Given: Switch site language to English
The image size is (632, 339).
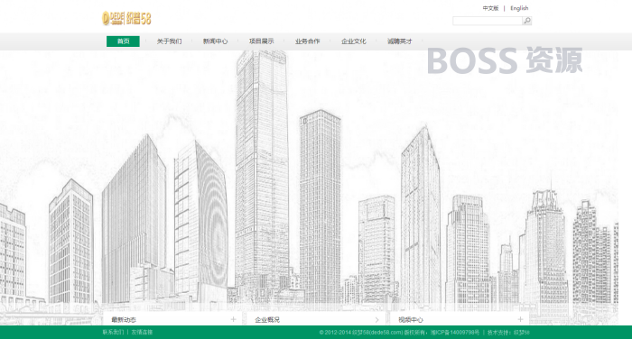Looking at the screenshot, I should [519, 8].
